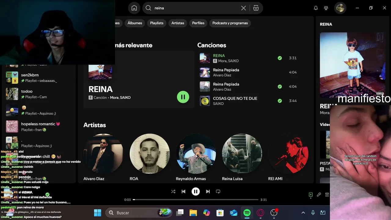Switch to the Perfiles filter tab
This screenshot has width=391, height=220.
pyautogui.click(x=198, y=23)
